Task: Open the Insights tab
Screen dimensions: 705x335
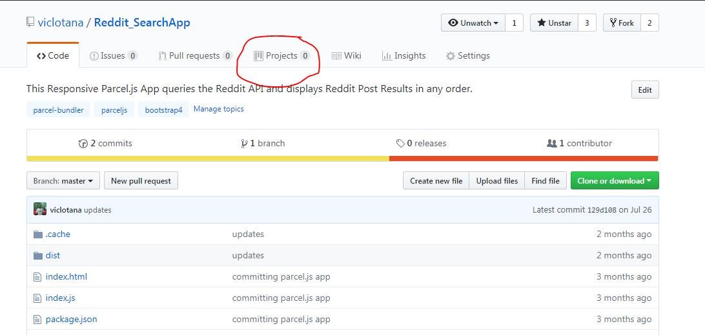Action: pos(404,55)
